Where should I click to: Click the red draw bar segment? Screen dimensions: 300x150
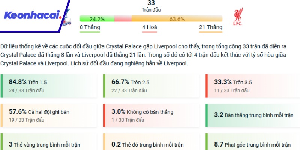123,19
